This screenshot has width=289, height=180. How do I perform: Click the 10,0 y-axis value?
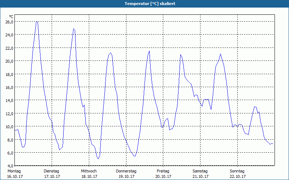[10, 127]
